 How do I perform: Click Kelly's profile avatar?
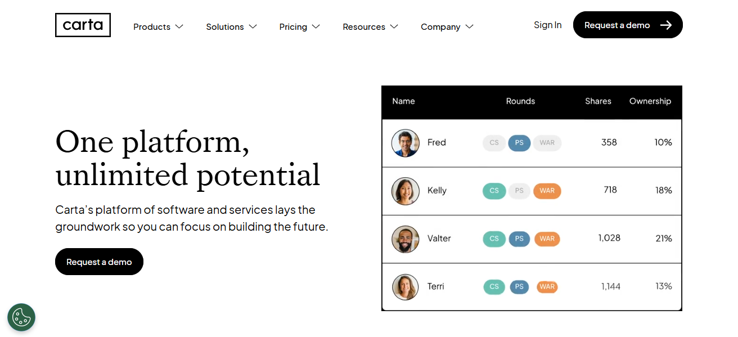405,191
